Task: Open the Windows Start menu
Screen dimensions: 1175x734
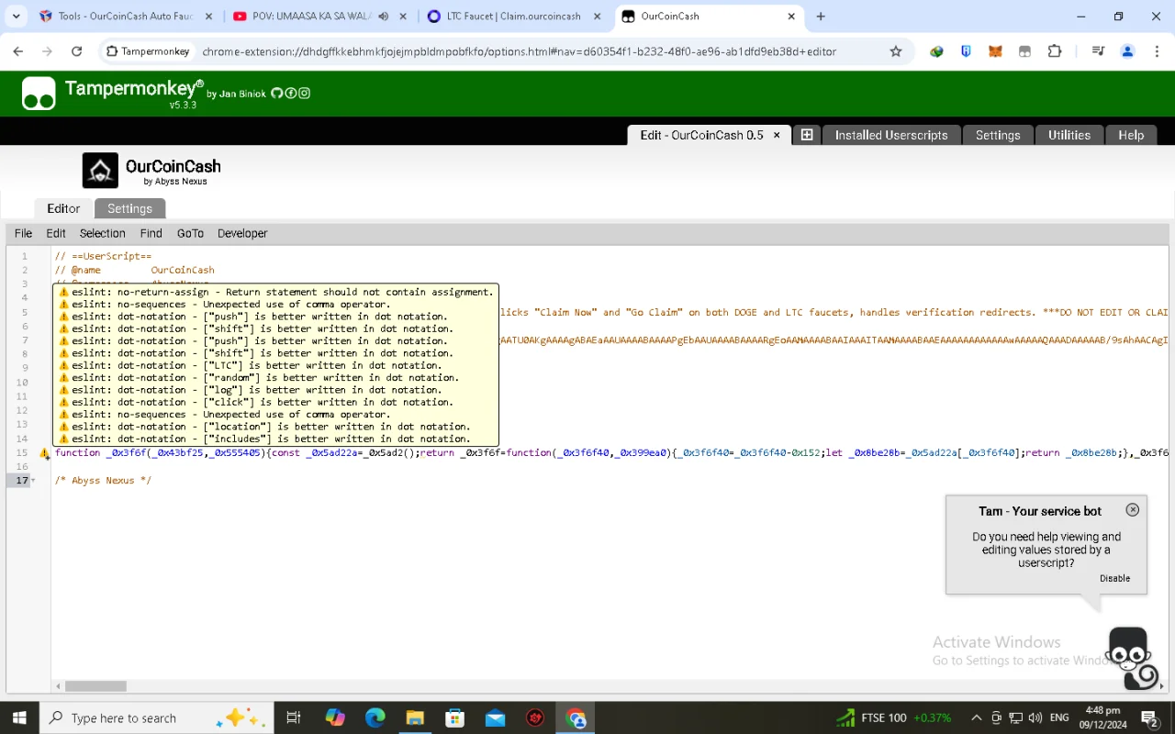Action: (18, 717)
